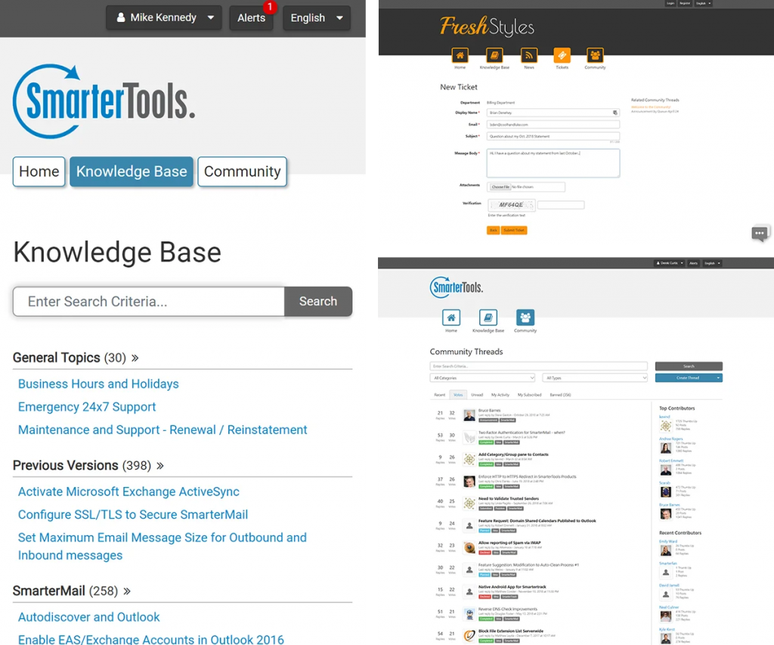774x645 pixels.
Task: Open the Derek Curtis user dropdown
Action: pos(670,263)
